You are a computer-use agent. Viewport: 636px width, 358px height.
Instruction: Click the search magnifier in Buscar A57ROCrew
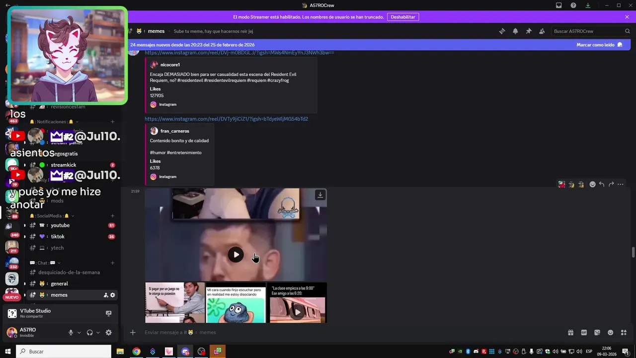627,31
